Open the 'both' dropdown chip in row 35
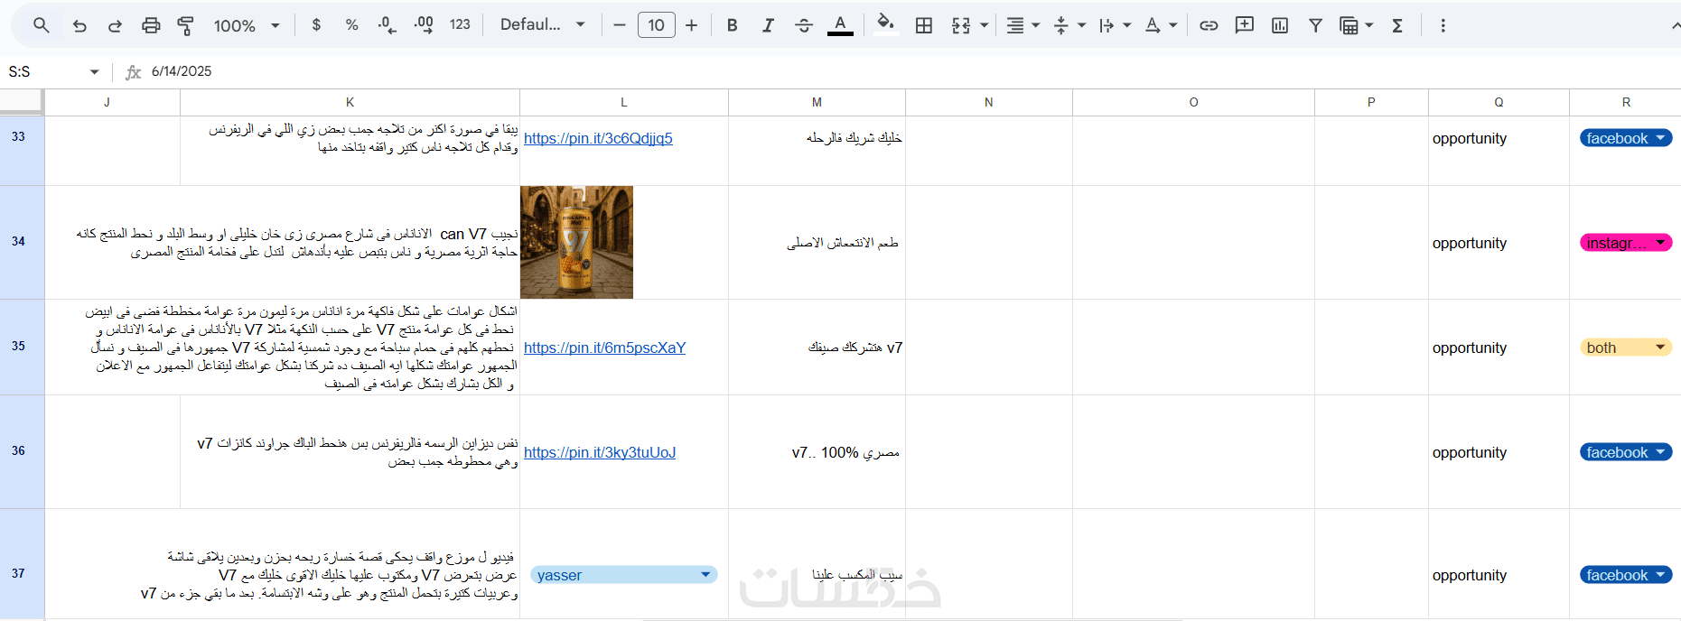 pyautogui.click(x=1626, y=348)
